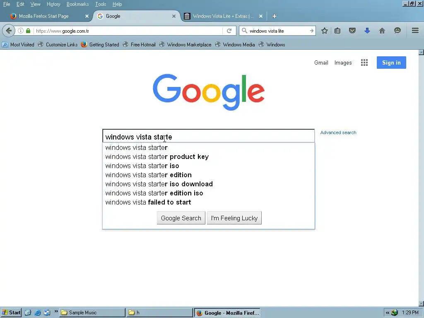424x318 pixels.
Task: Go back with the back arrow button
Action: pos(9,31)
